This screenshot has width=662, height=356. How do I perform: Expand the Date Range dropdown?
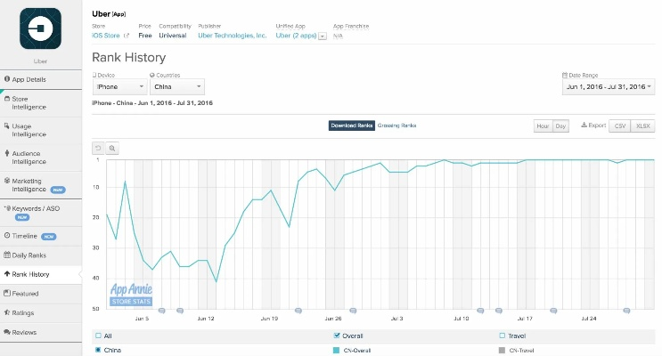(609, 87)
